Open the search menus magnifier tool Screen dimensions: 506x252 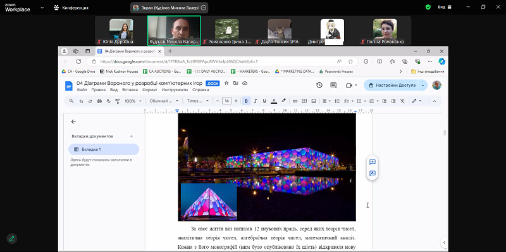(71, 101)
